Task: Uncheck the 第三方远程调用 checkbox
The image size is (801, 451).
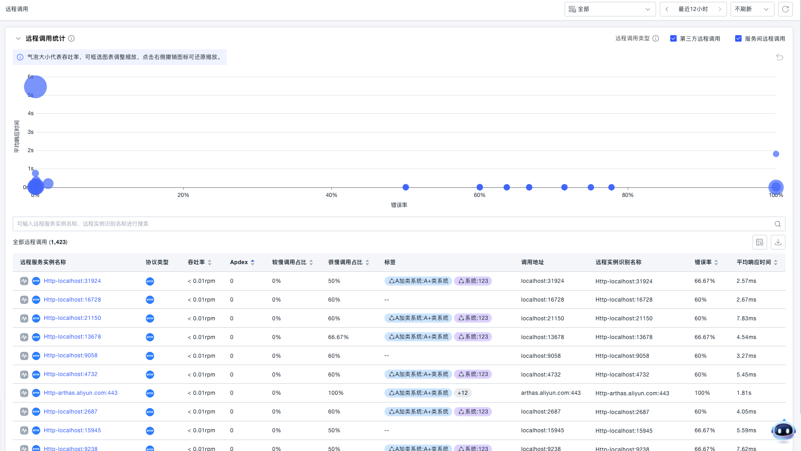Action: click(x=673, y=38)
